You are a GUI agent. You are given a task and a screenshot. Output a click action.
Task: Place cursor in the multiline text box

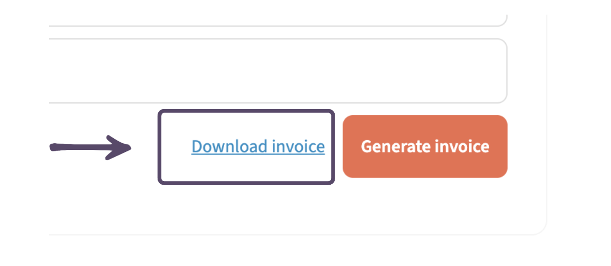pos(278,71)
